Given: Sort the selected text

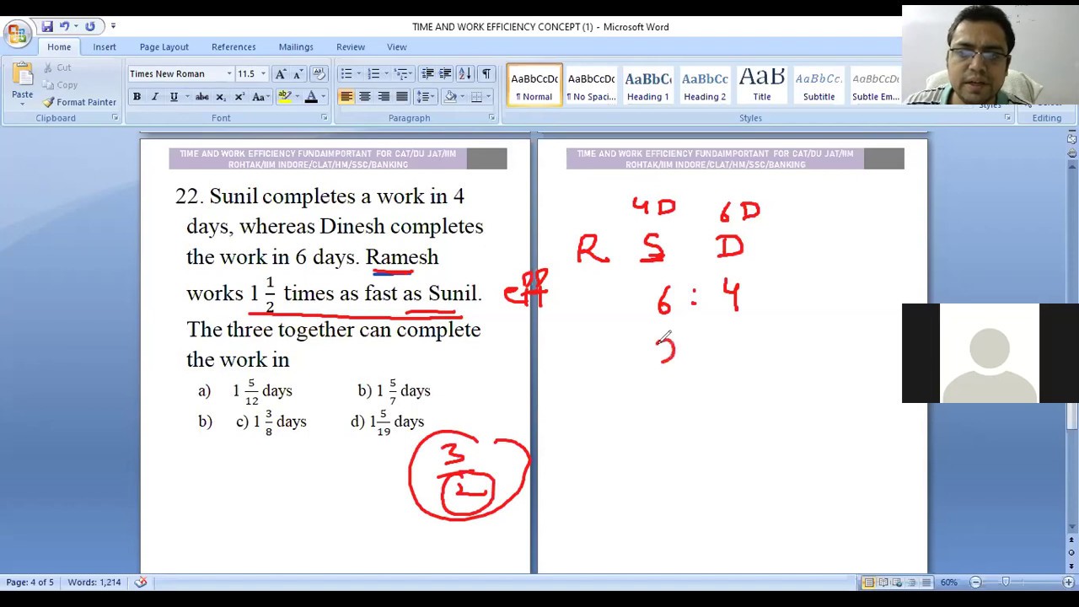Looking at the screenshot, I should click(466, 74).
